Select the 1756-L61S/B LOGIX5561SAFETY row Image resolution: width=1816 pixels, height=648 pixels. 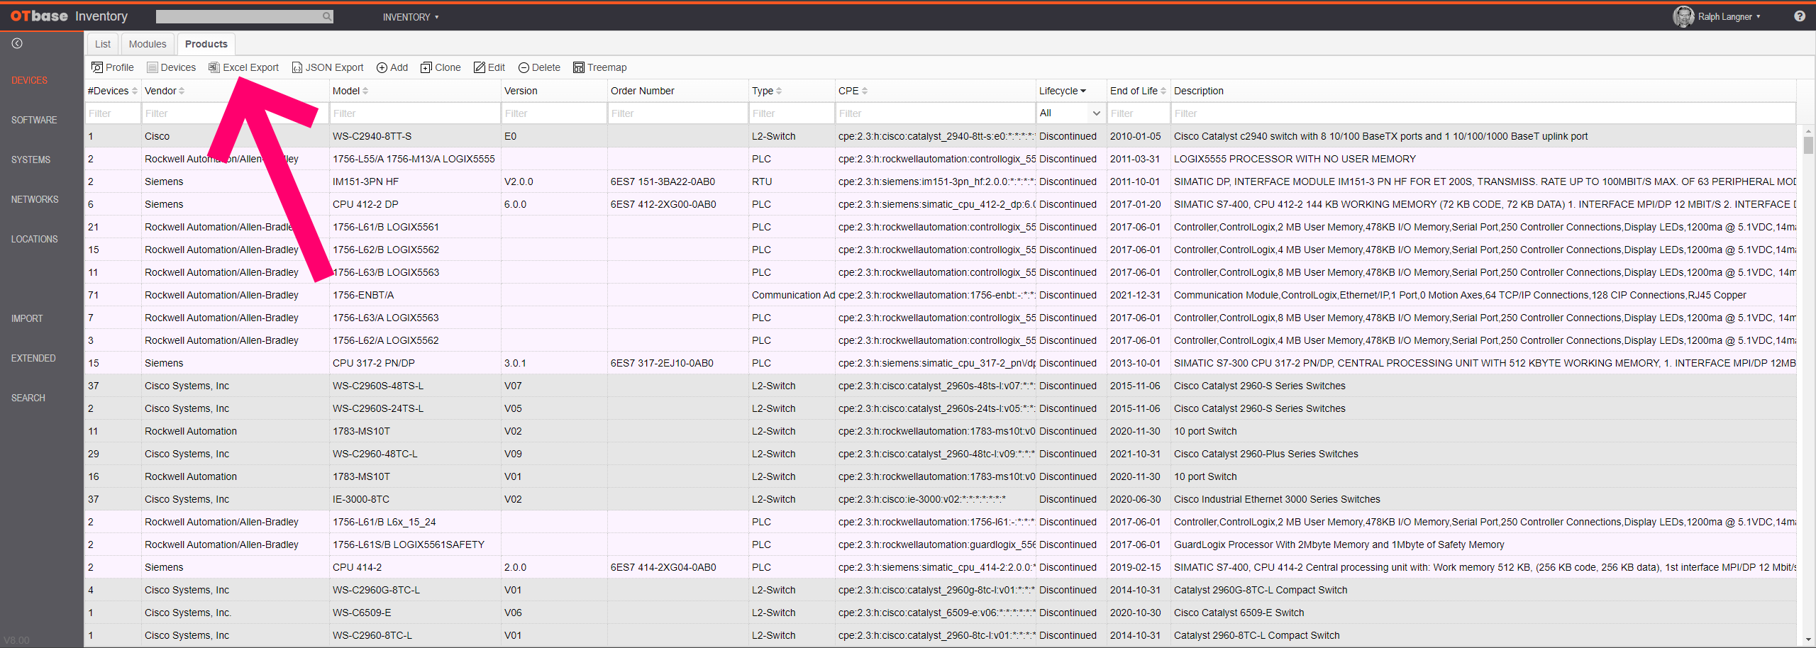[940, 544]
